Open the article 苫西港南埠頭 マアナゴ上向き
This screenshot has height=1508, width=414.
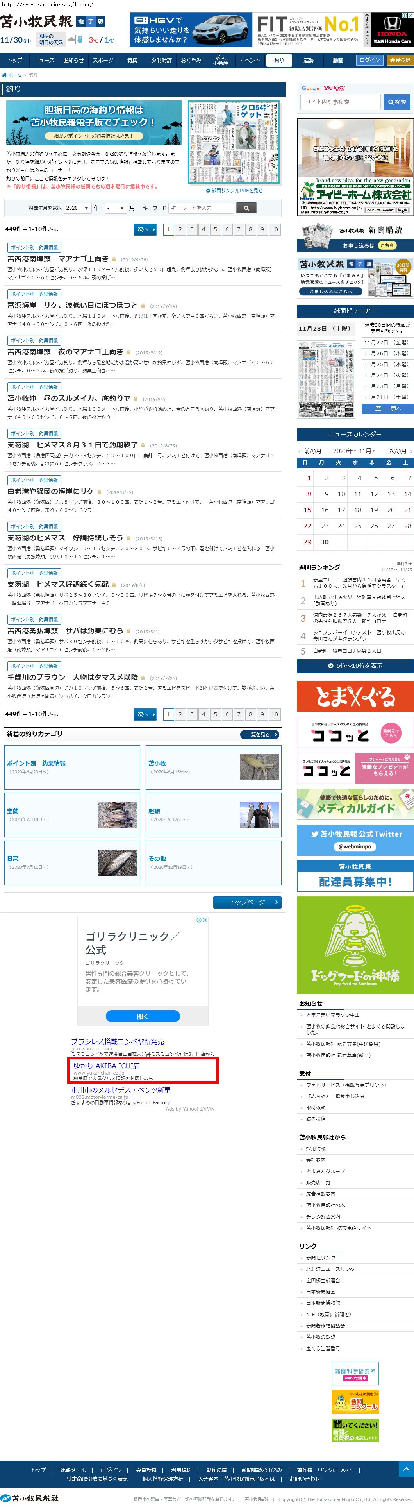coord(58,259)
